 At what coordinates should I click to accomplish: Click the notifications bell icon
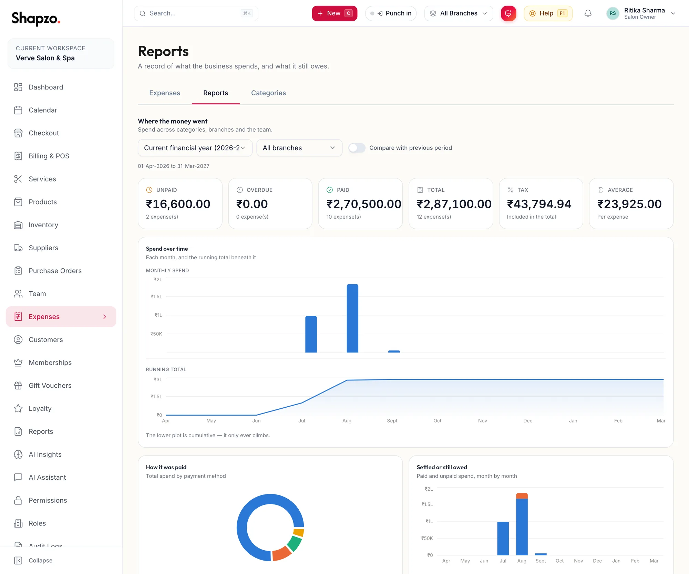pos(588,13)
